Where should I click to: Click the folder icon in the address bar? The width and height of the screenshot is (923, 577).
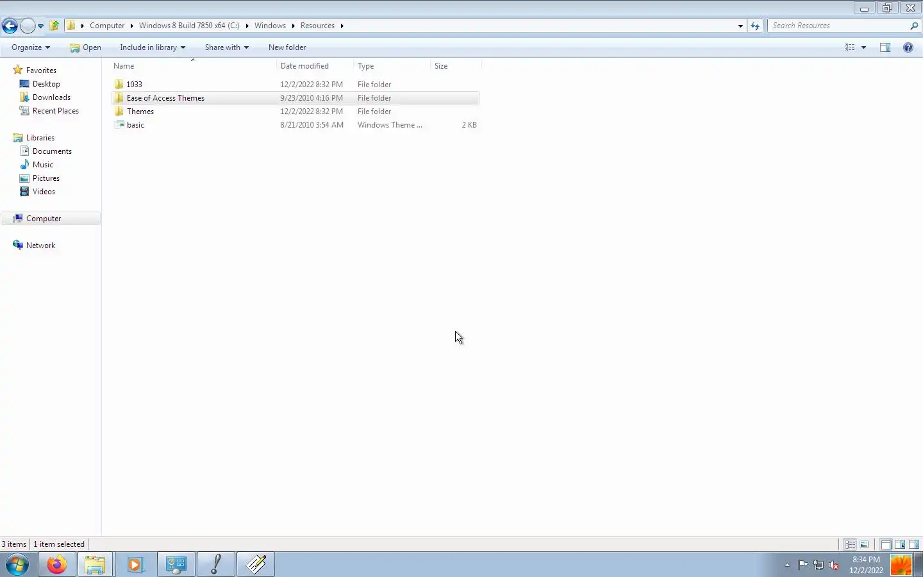point(71,26)
